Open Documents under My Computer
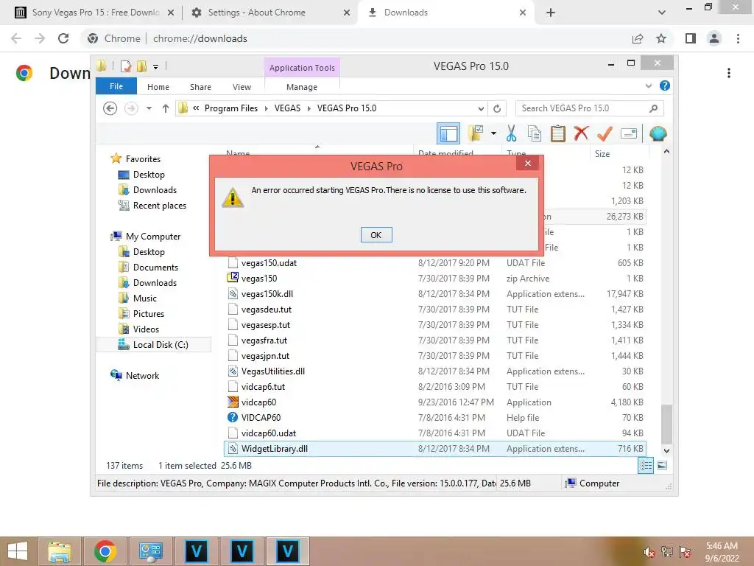754x566 pixels. [x=155, y=267]
